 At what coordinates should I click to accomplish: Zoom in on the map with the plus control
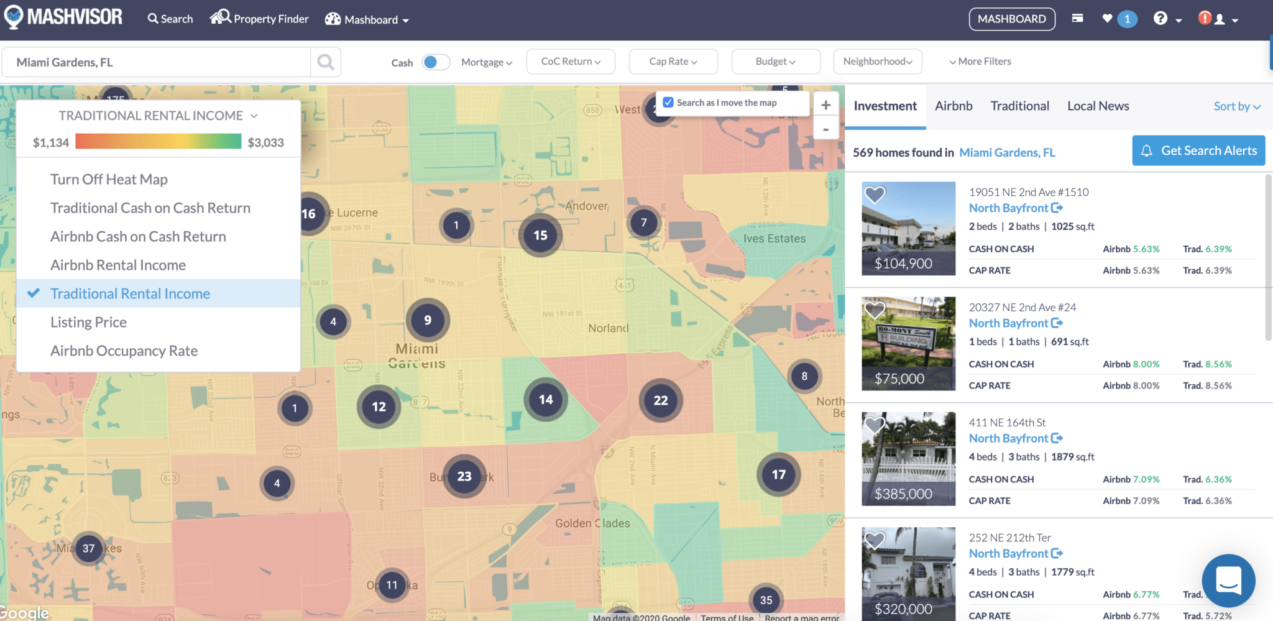(x=825, y=104)
